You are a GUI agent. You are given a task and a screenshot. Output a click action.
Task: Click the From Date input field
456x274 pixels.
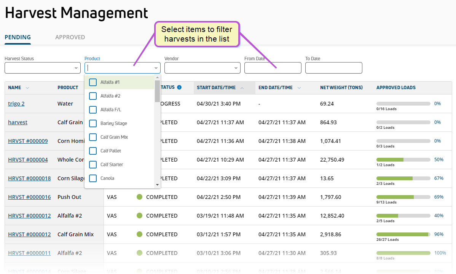[273, 68]
